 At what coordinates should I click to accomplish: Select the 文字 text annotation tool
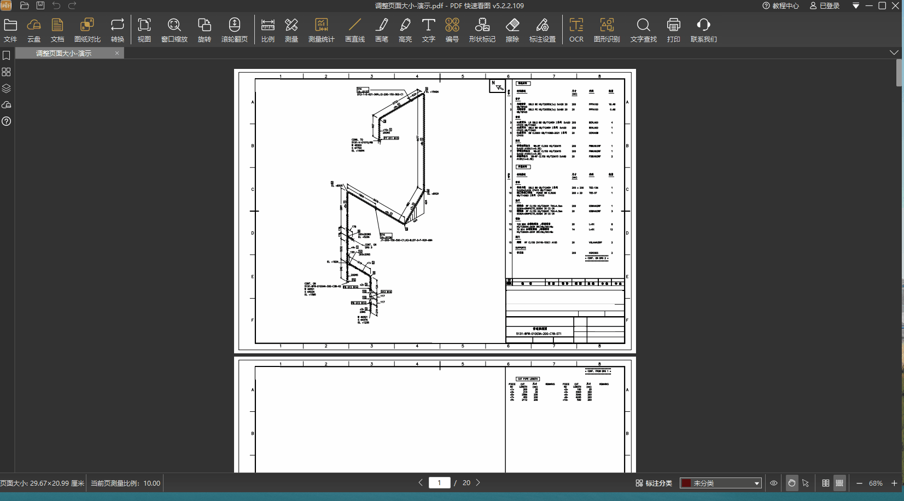429,30
